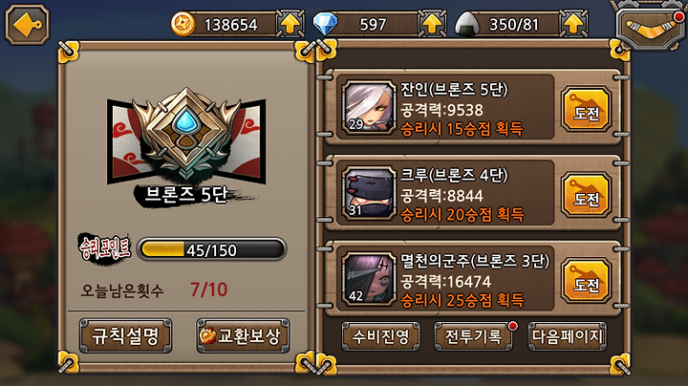Challenge opponent 멸천의군주 with 도전 button
Screen dimensions: 688x386
(x=586, y=281)
